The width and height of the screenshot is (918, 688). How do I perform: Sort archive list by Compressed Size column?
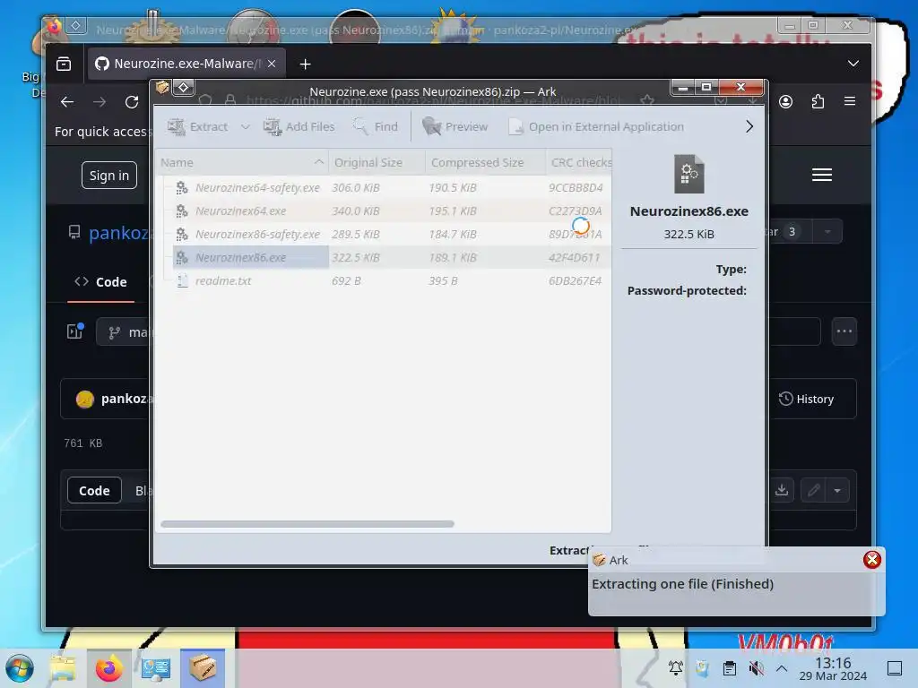click(485, 163)
